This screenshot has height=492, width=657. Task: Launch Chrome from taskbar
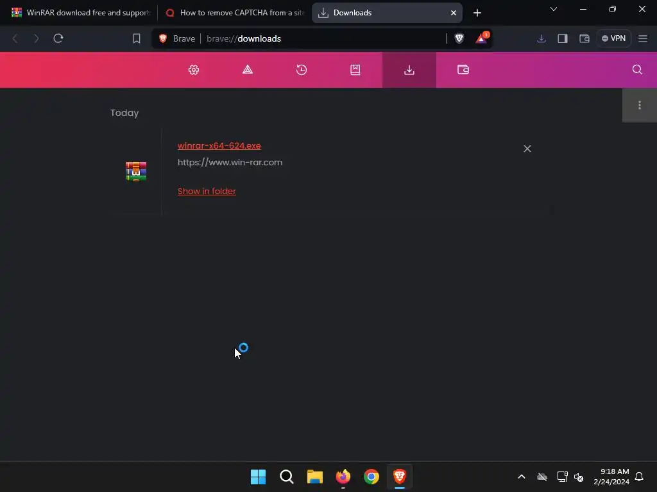pyautogui.click(x=371, y=477)
